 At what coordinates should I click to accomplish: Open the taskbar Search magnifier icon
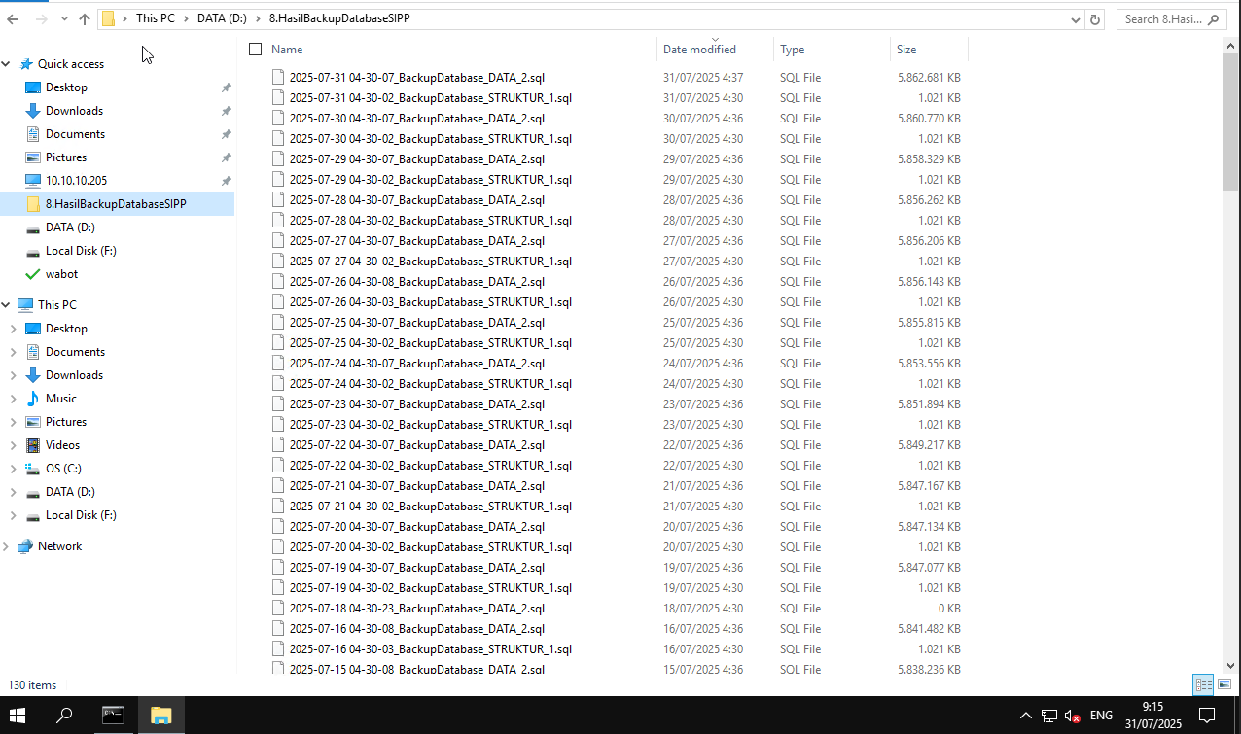pyautogui.click(x=64, y=716)
